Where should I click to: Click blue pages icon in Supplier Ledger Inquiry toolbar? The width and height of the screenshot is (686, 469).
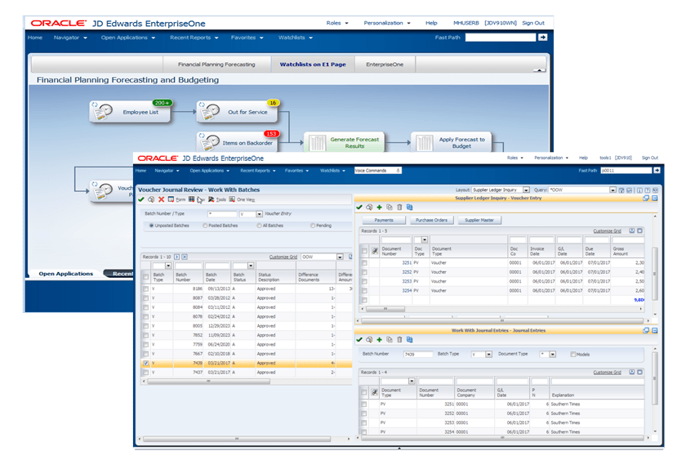click(x=409, y=208)
